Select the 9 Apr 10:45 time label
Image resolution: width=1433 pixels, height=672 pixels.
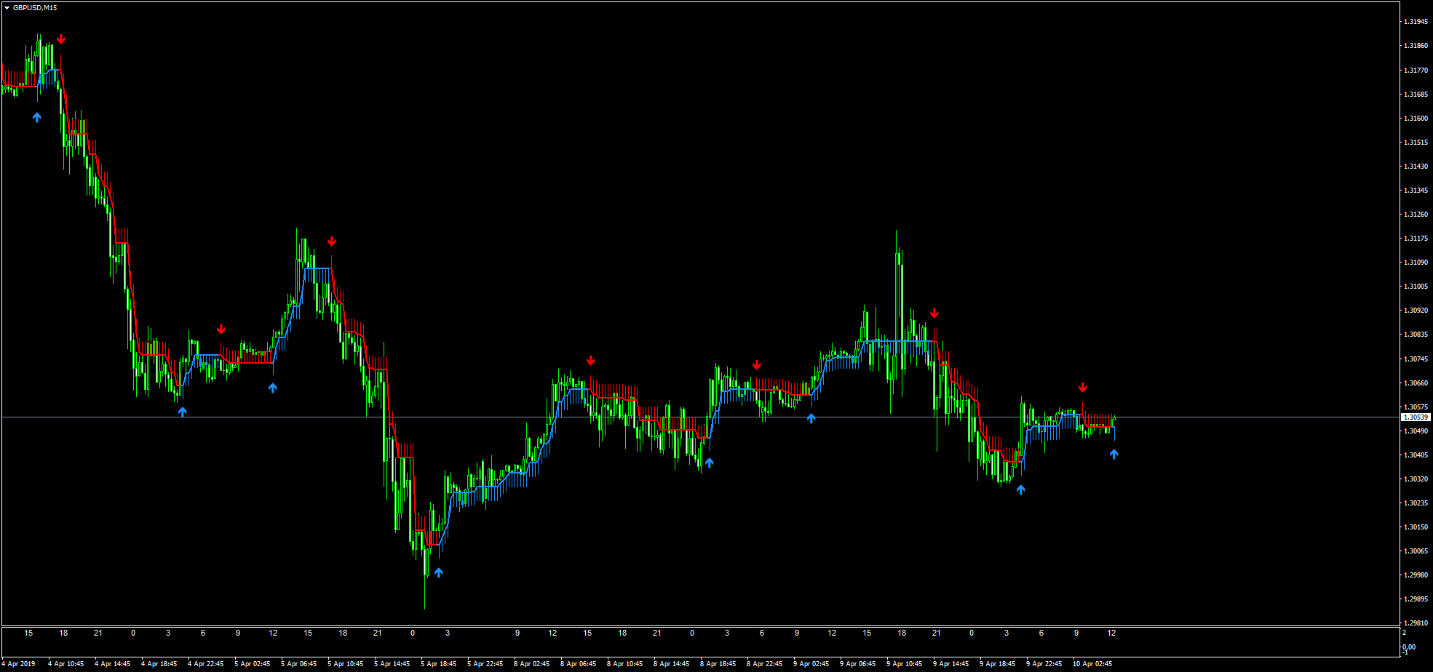(x=905, y=664)
